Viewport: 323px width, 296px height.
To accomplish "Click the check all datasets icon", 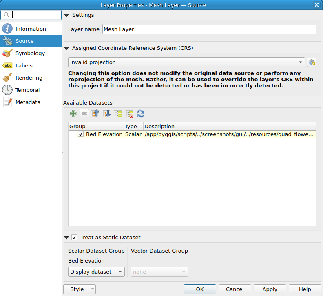I will point(118,114).
